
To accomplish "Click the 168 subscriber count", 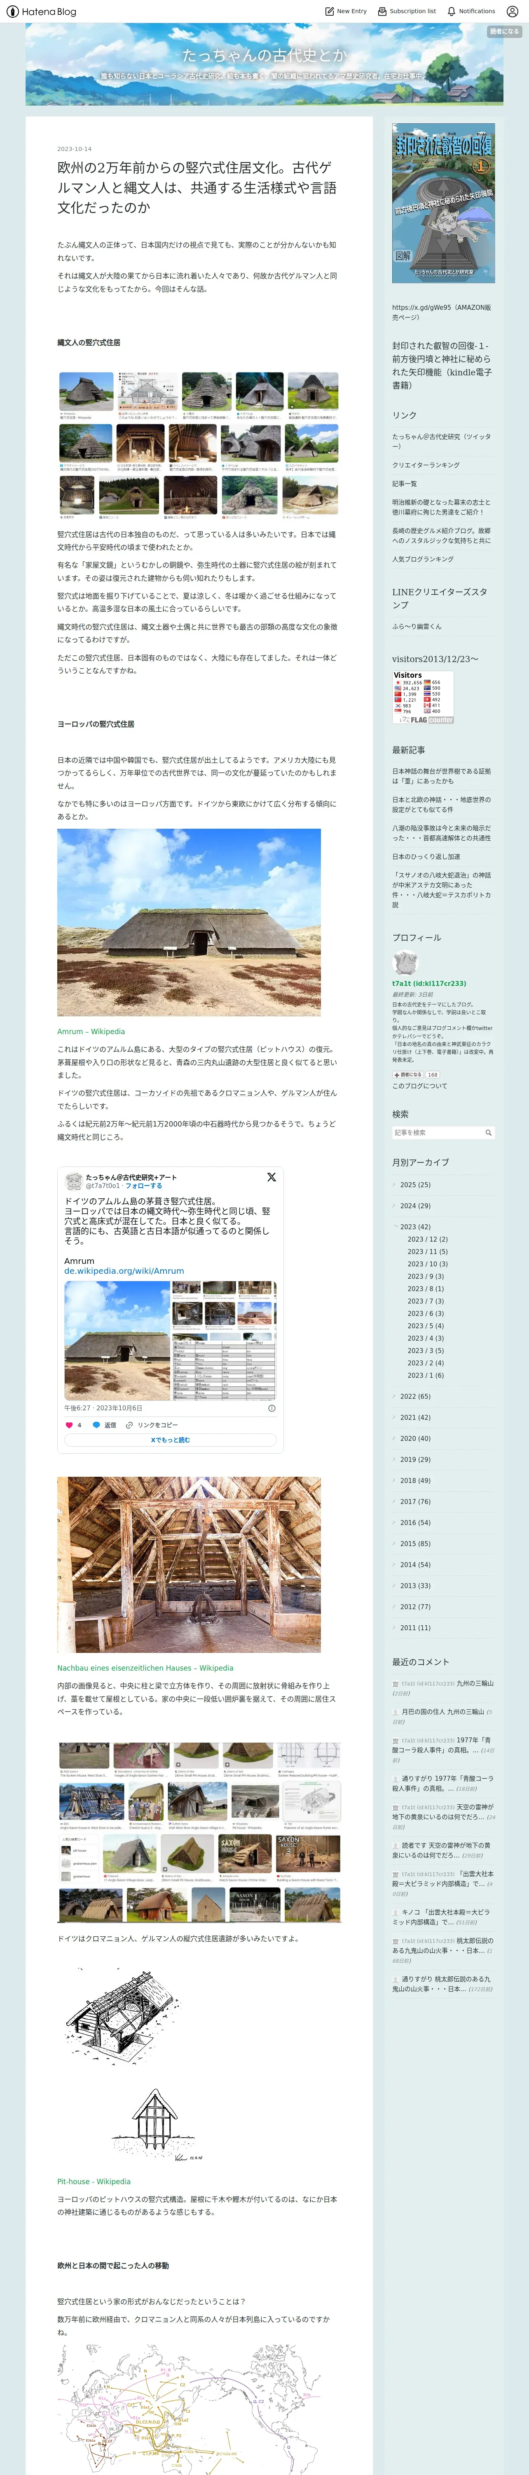I will coord(433,1075).
